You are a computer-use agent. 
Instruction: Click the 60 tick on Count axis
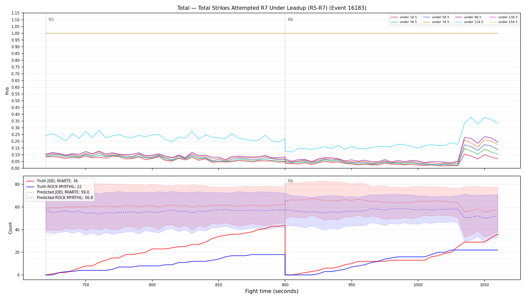(18, 207)
